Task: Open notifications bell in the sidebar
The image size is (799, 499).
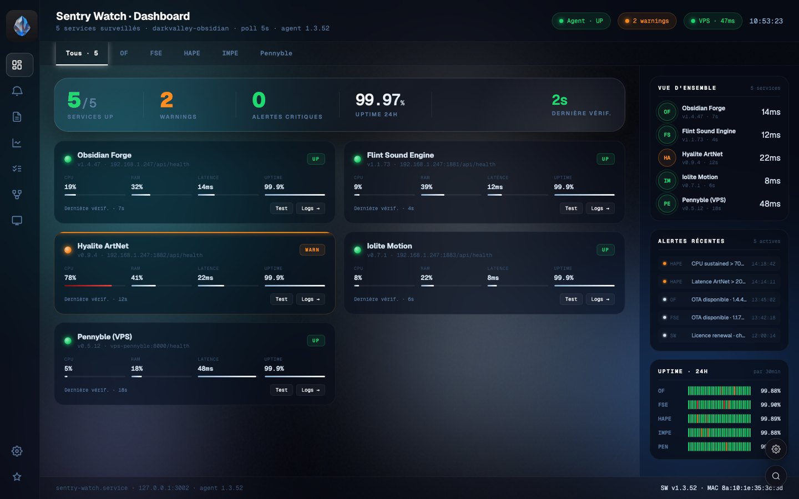Action: point(17,91)
